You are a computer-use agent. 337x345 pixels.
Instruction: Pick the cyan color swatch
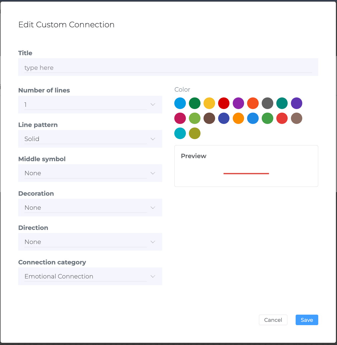(x=180, y=133)
